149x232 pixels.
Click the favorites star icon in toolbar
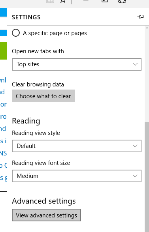[63, 1]
